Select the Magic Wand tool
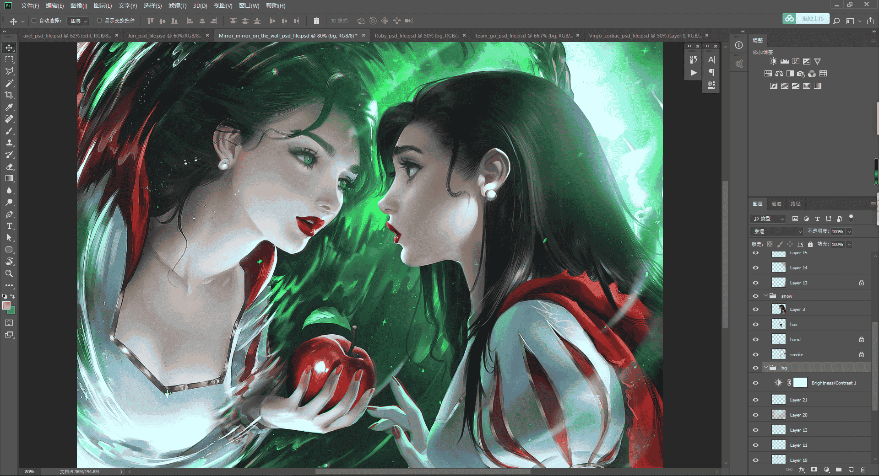 [9, 83]
